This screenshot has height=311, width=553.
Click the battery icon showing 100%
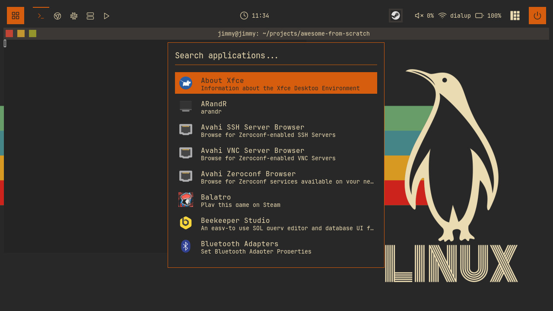(480, 16)
